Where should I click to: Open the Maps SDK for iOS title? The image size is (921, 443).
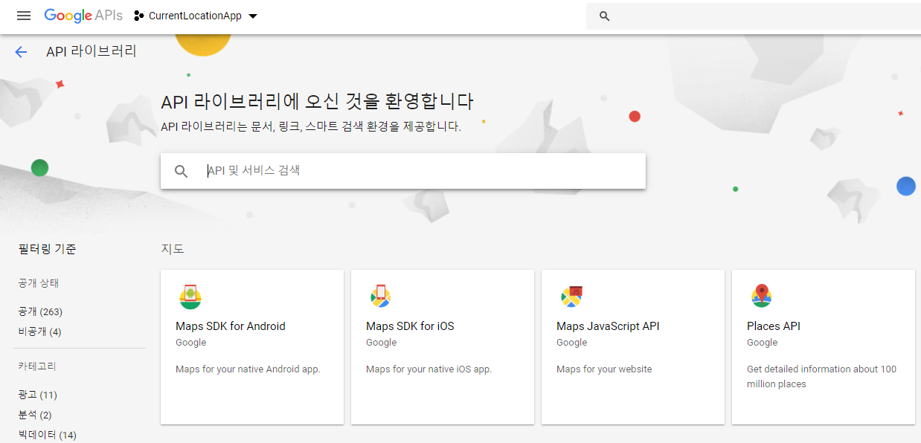click(x=410, y=326)
